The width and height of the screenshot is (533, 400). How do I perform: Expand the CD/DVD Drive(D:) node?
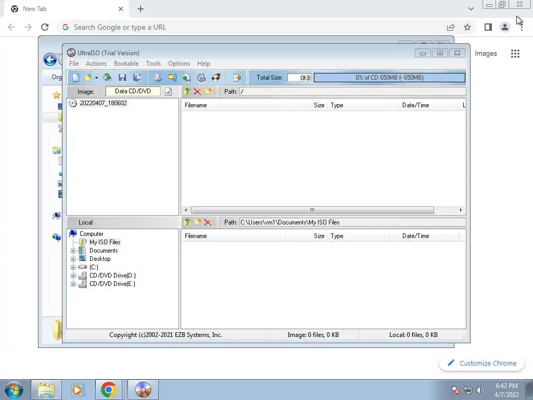[73, 276]
